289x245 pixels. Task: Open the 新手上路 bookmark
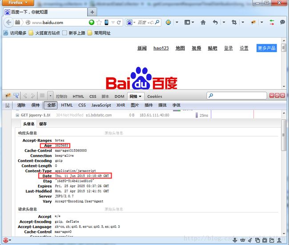coord(74,33)
